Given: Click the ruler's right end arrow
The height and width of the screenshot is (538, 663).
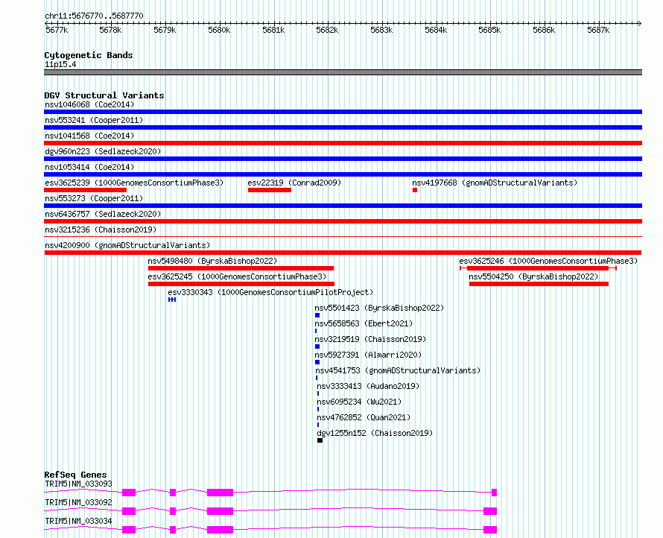Looking at the screenshot, I should tap(639, 23).
